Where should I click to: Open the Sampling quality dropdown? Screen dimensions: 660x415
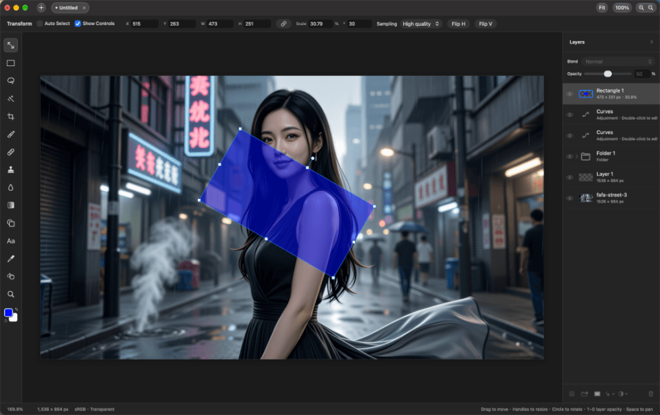click(x=421, y=24)
